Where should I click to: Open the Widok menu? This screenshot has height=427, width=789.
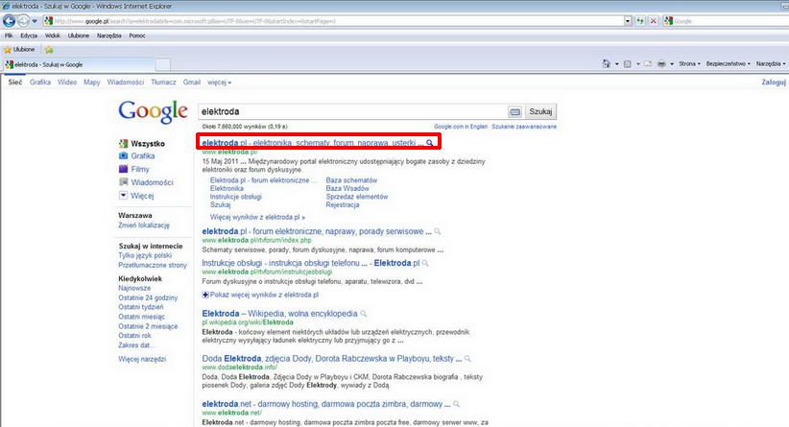[x=53, y=36]
